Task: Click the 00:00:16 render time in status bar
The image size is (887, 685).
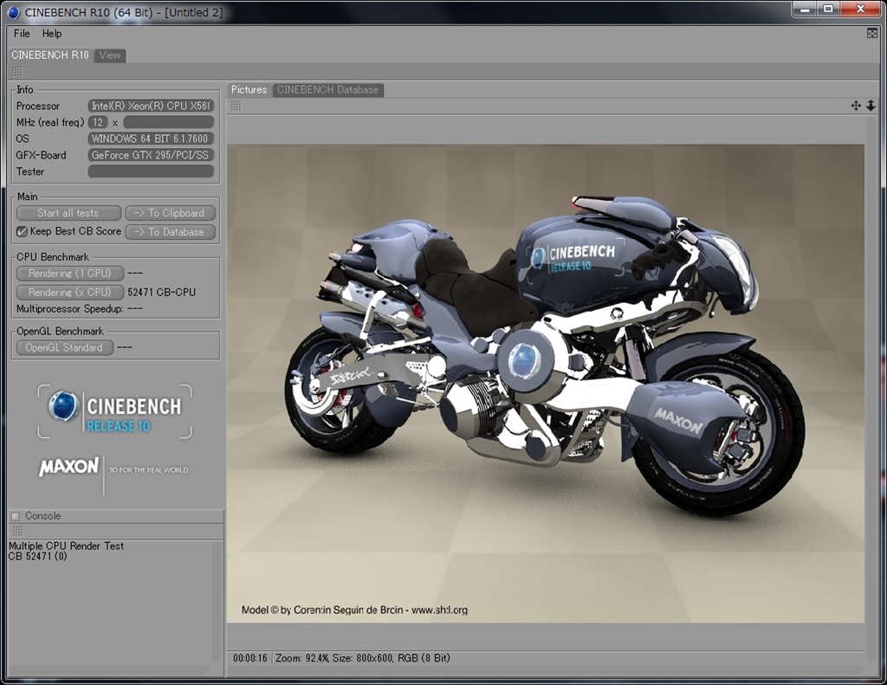Action: pos(250,658)
